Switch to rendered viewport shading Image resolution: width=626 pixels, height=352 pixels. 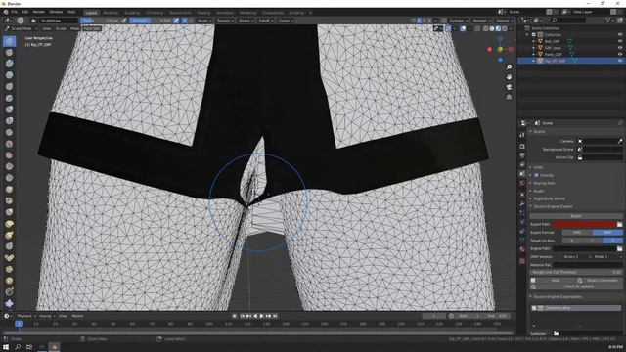click(505, 28)
